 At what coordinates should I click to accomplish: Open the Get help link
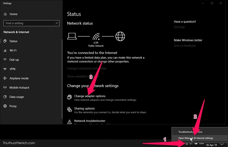[179, 27]
